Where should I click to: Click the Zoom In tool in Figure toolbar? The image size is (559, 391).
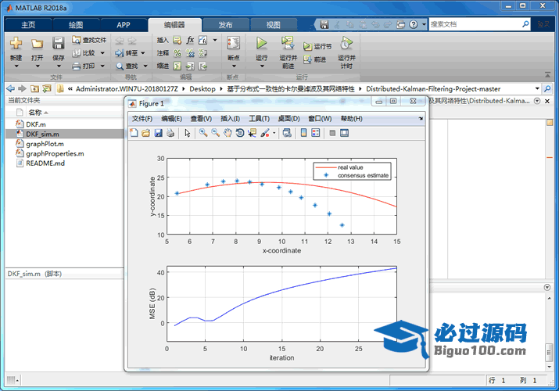tap(202, 133)
